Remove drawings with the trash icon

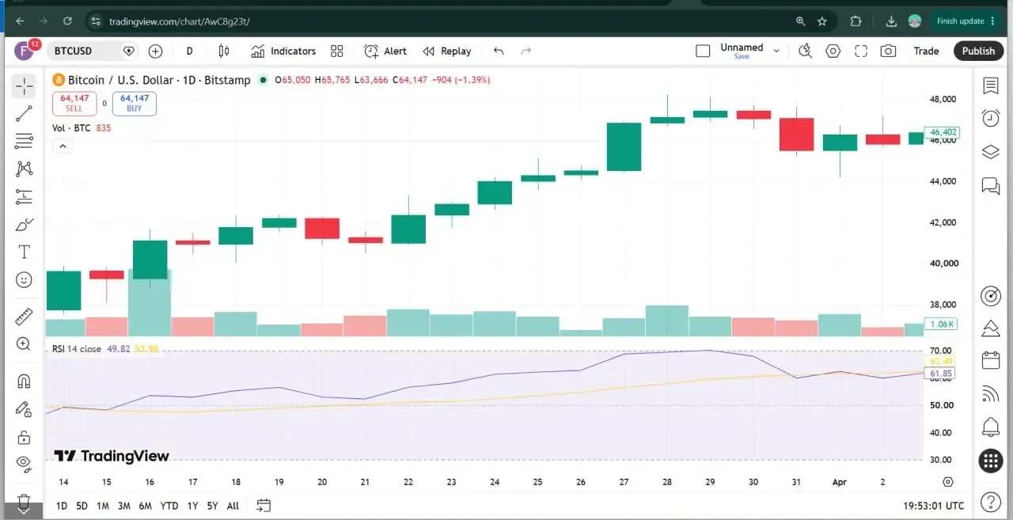click(24, 501)
